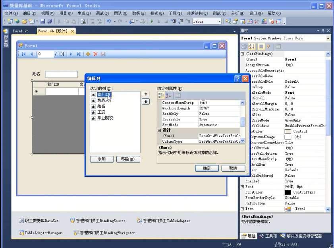Select 职工数据库DataSet component in tray
This screenshot has width=334, height=248.
pos(39,221)
